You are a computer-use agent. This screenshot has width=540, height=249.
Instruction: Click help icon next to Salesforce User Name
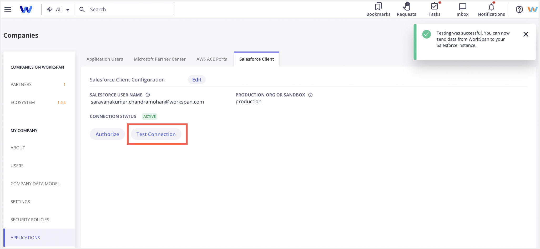[148, 95]
